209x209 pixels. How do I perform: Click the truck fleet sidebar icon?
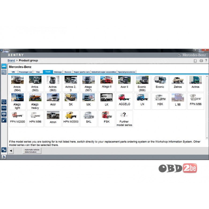(x=4, y=72)
